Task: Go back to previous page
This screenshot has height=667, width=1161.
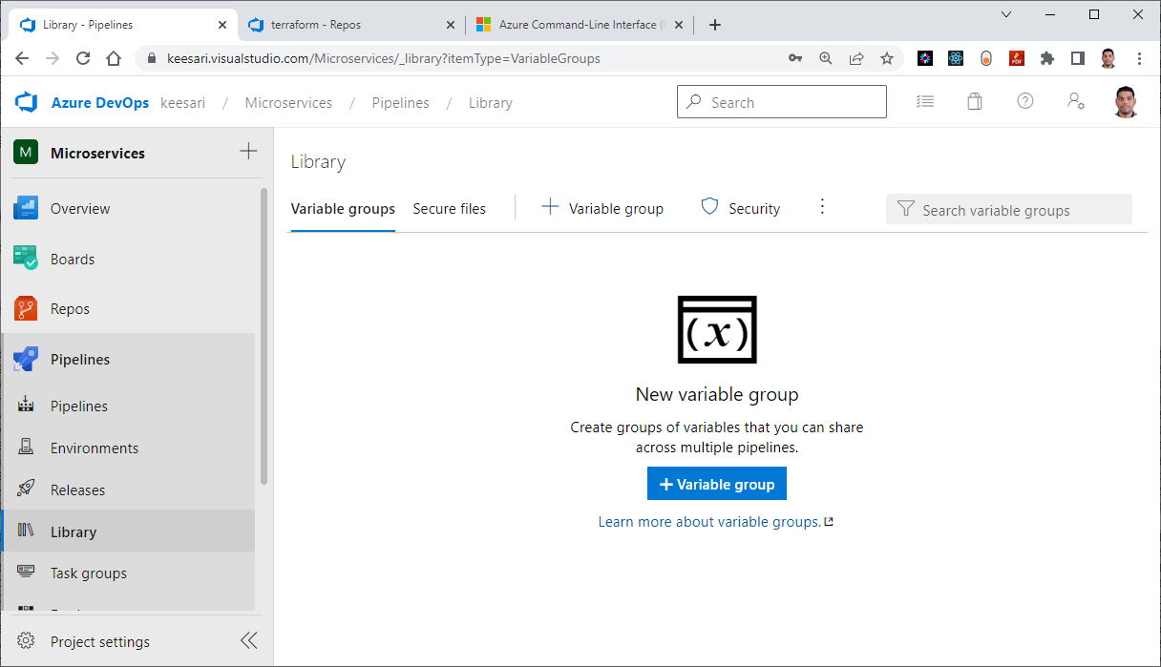Action: point(23,58)
